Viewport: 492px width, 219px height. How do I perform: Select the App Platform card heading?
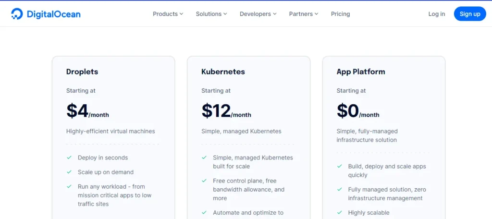click(361, 72)
